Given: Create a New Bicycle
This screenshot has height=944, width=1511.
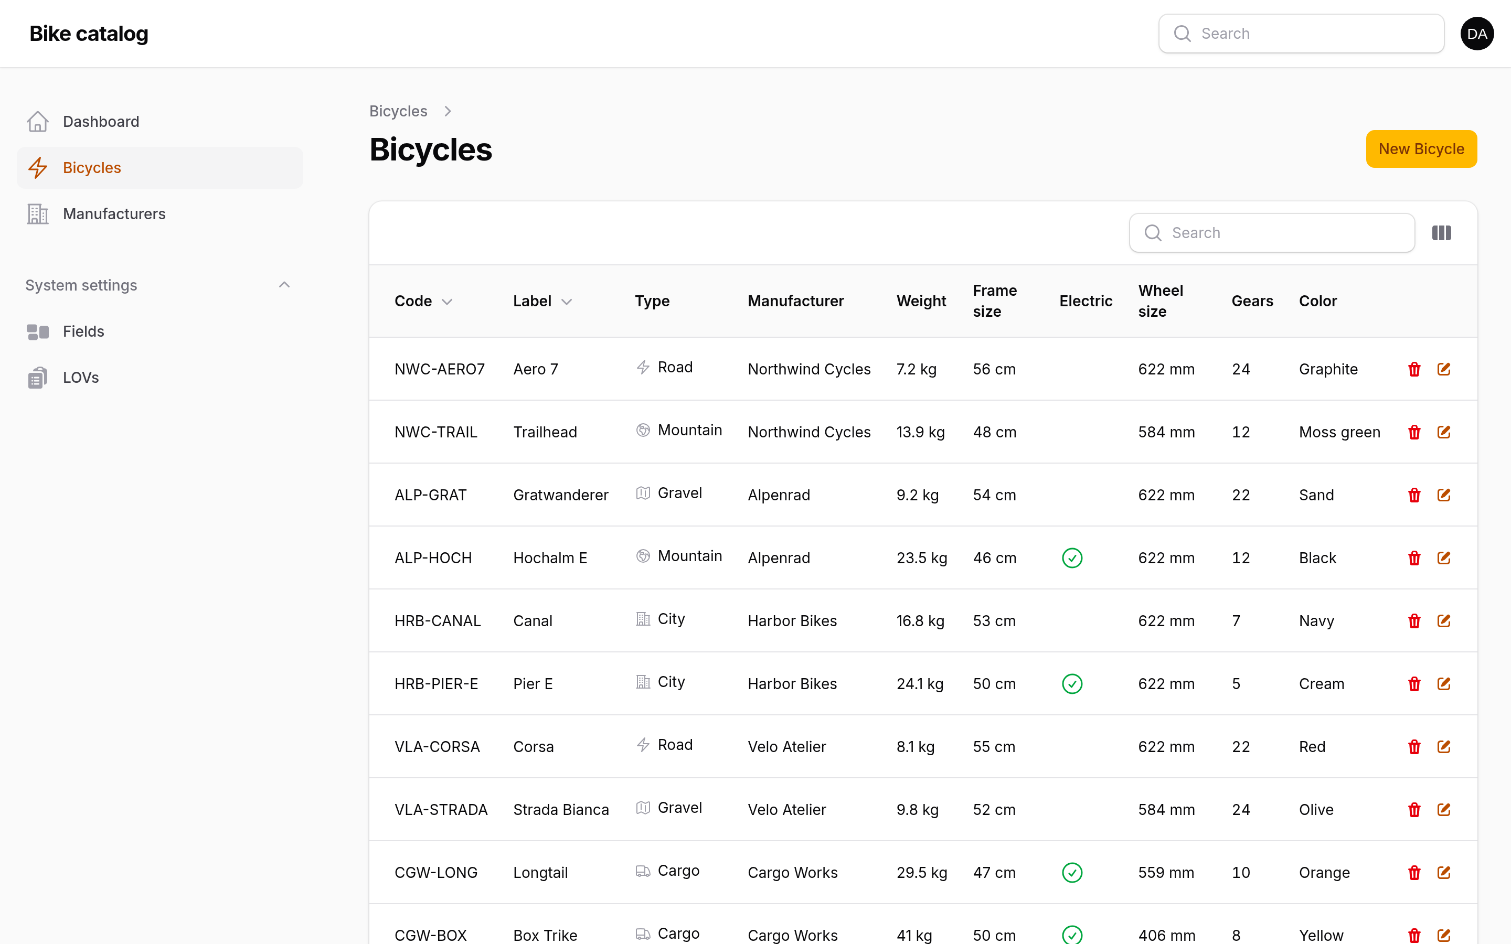Looking at the screenshot, I should 1421,149.
